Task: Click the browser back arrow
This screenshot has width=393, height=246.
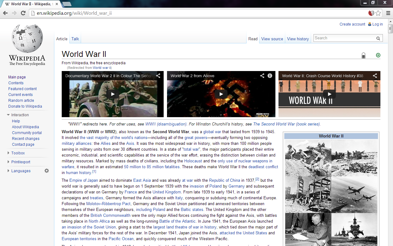Action: (5, 13)
